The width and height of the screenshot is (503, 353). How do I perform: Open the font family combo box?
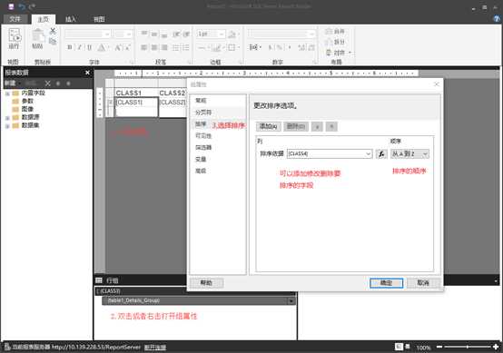click(87, 34)
